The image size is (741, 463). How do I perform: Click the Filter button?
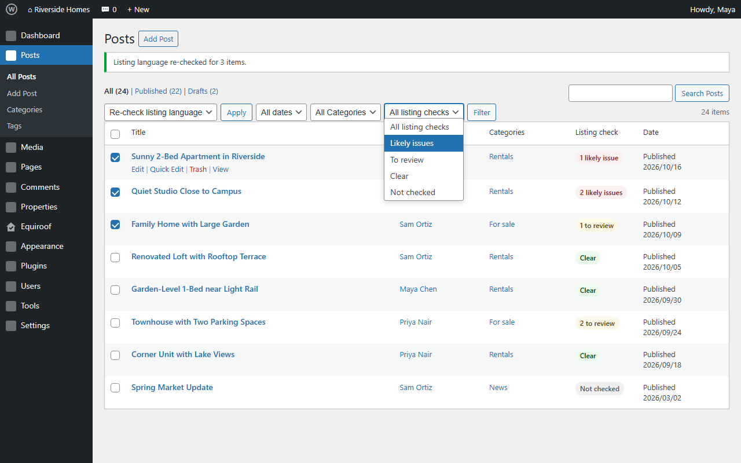pos(482,112)
